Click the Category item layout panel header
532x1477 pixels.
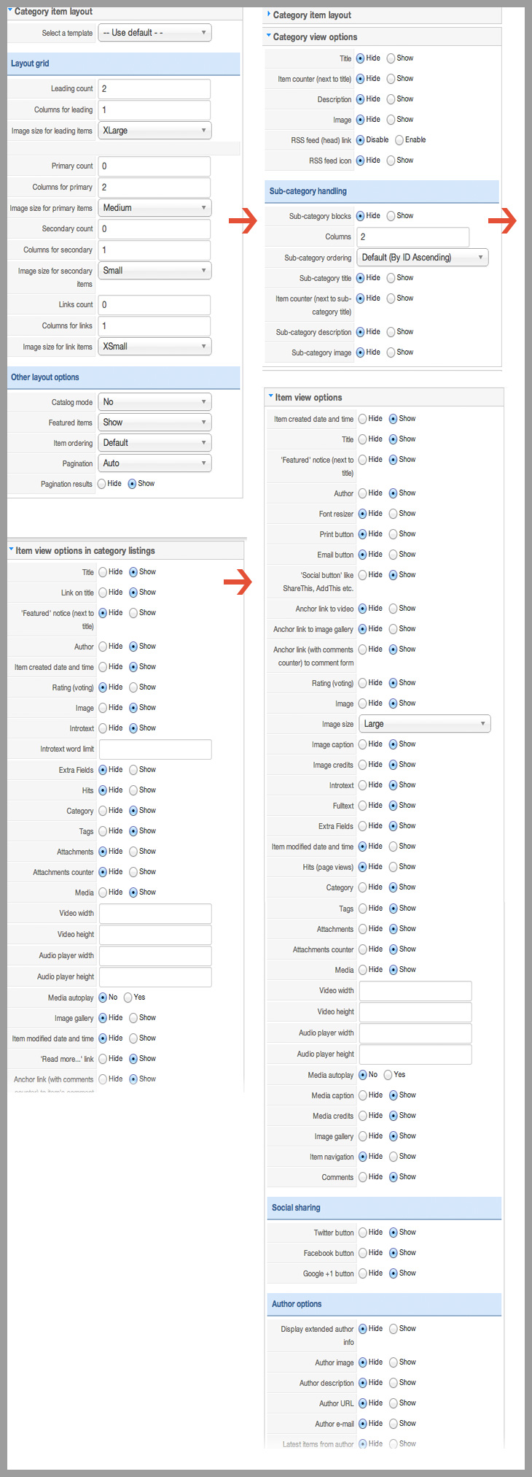click(x=53, y=12)
